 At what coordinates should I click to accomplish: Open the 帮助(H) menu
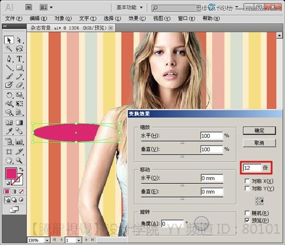(x=211, y=19)
